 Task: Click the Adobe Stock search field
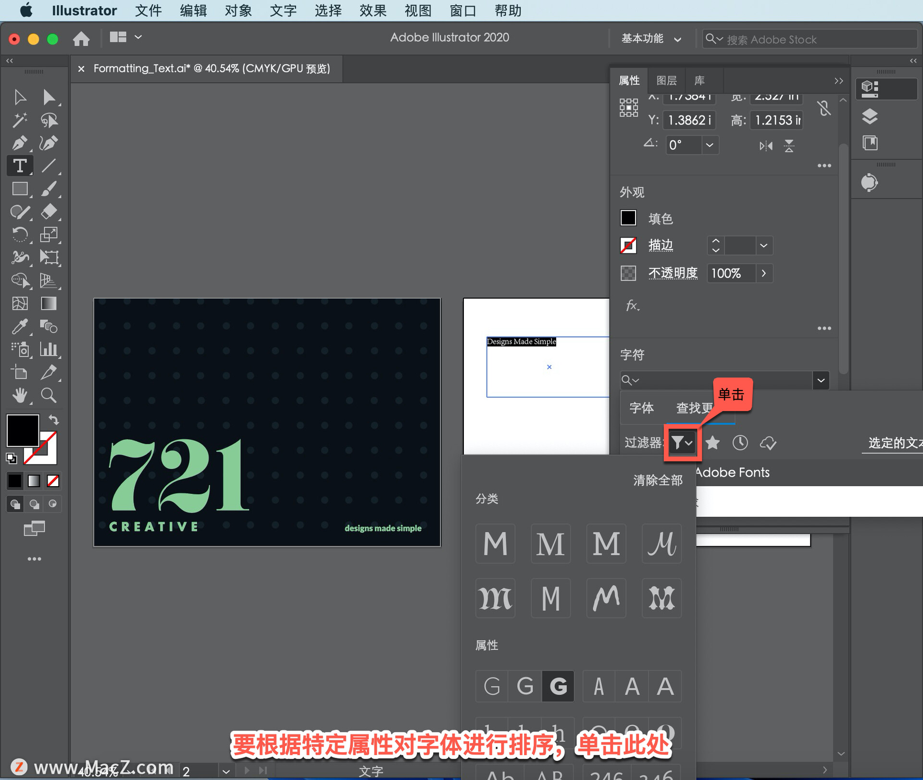click(810, 39)
